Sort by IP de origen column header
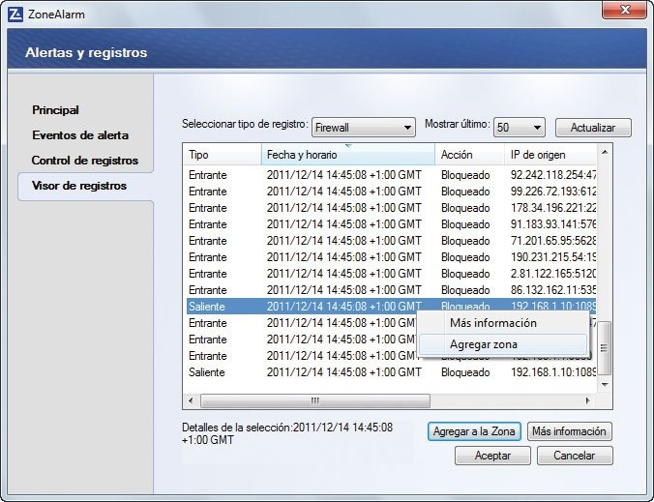The width and height of the screenshot is (654, 502). (550, 155)
